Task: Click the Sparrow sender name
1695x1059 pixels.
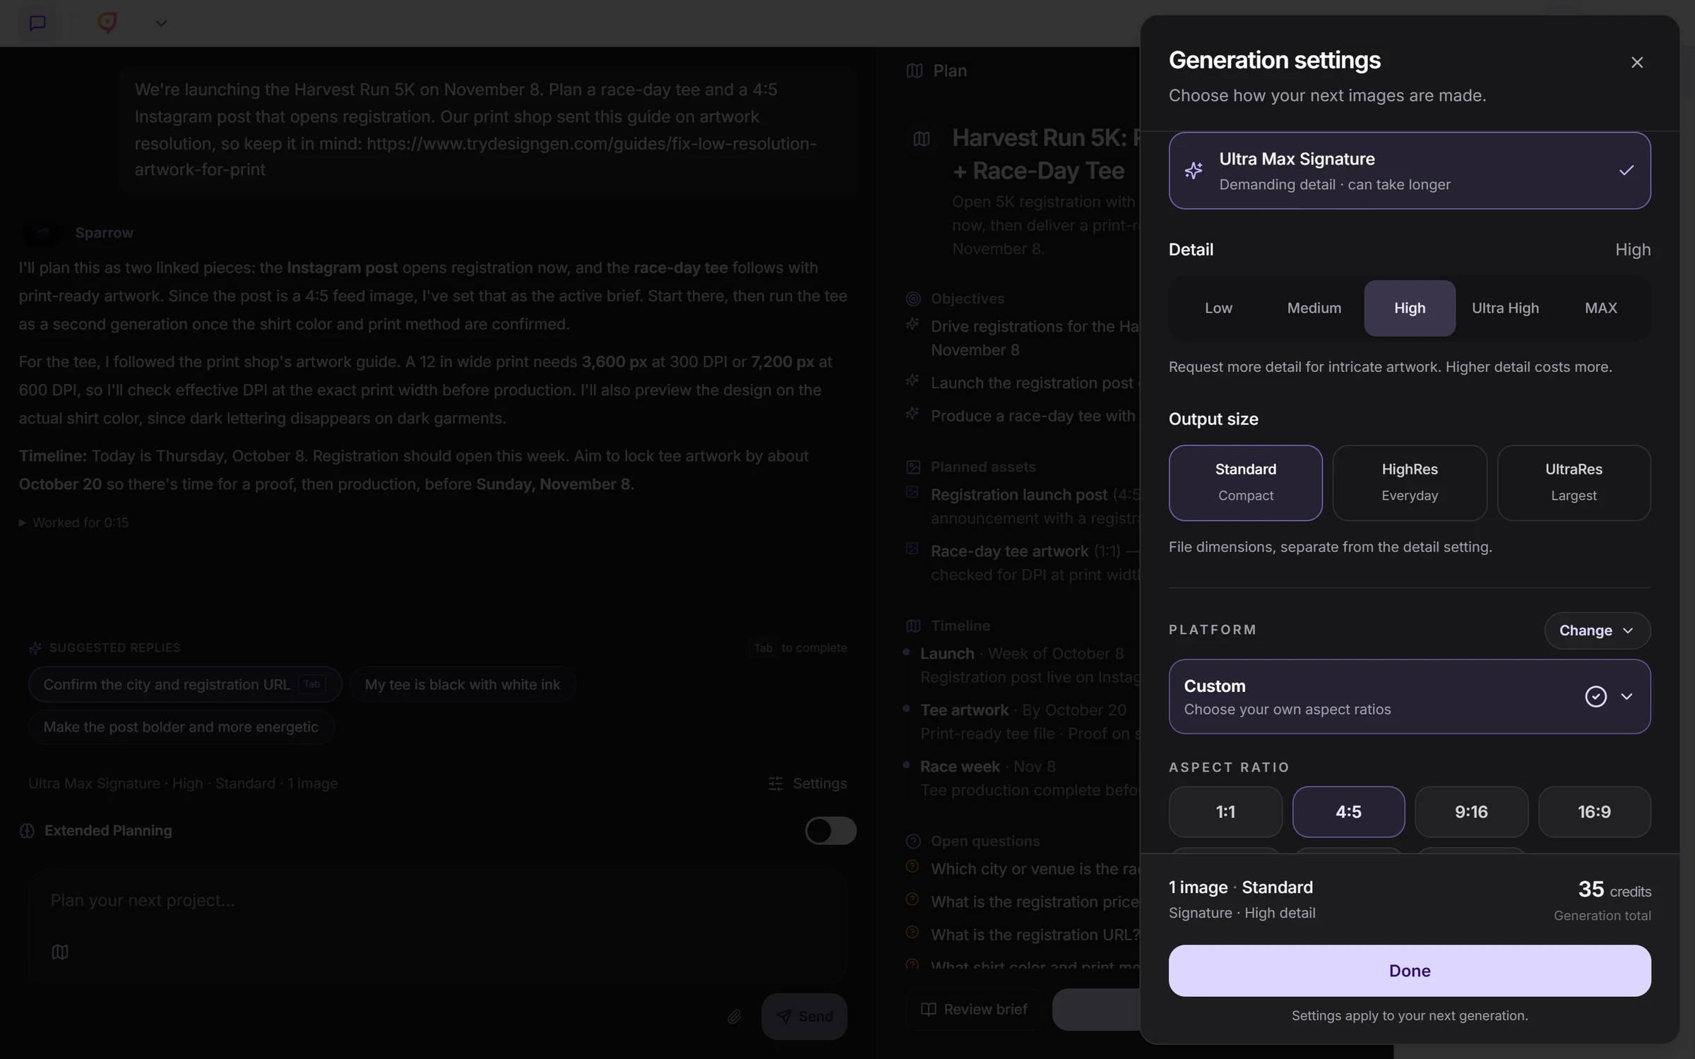Action: 104,232
